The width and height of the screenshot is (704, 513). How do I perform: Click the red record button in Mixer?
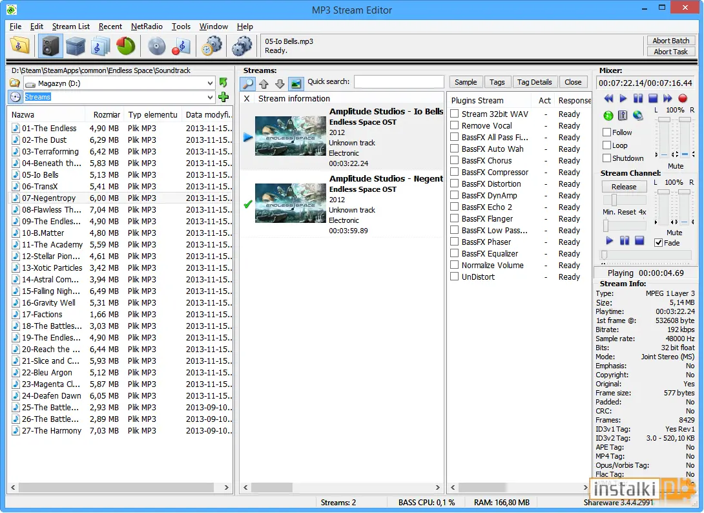pos(683,98)
